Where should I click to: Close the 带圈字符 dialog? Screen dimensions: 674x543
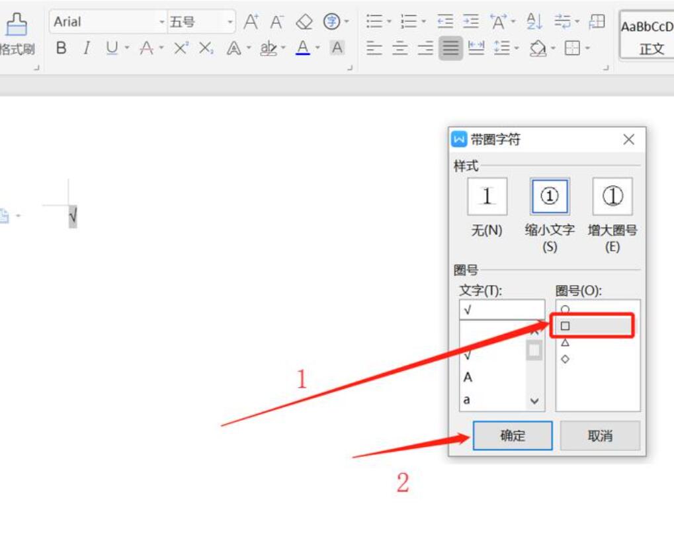click(629, 140)
